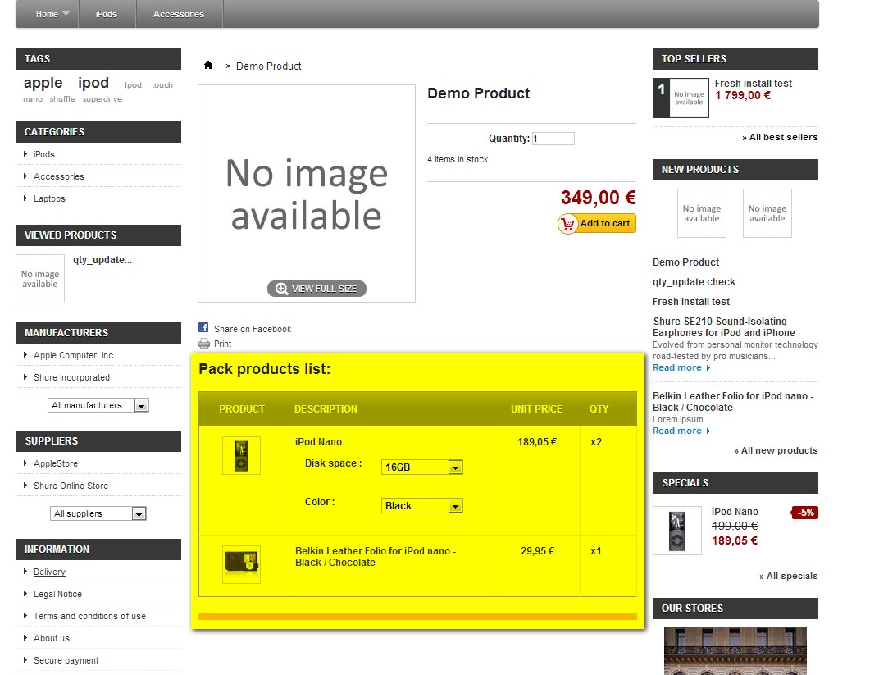
Task: Click the Our Stores building image
Action: pos(735,651)
